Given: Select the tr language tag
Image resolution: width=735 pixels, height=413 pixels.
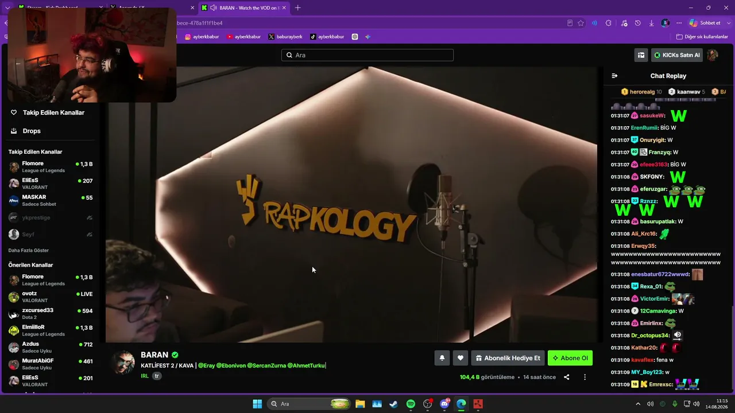Looking at the screenshot, I should tap(157, 376).
